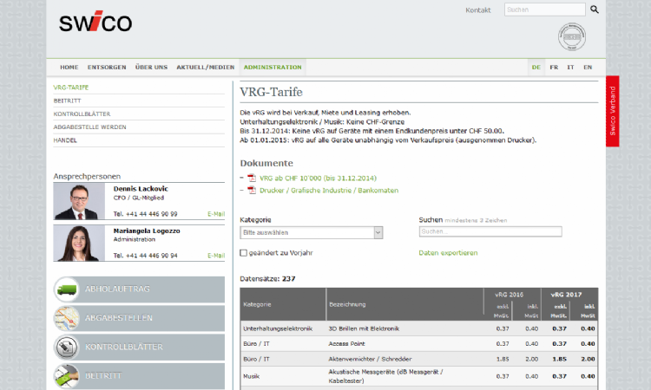Screen dimensions: 651x390
Task: Switch language to FR
Action: (554, 67)
